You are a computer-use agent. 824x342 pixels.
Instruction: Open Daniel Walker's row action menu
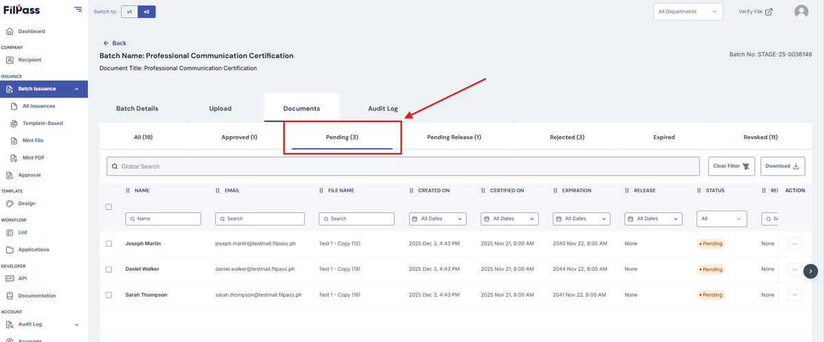795,269
